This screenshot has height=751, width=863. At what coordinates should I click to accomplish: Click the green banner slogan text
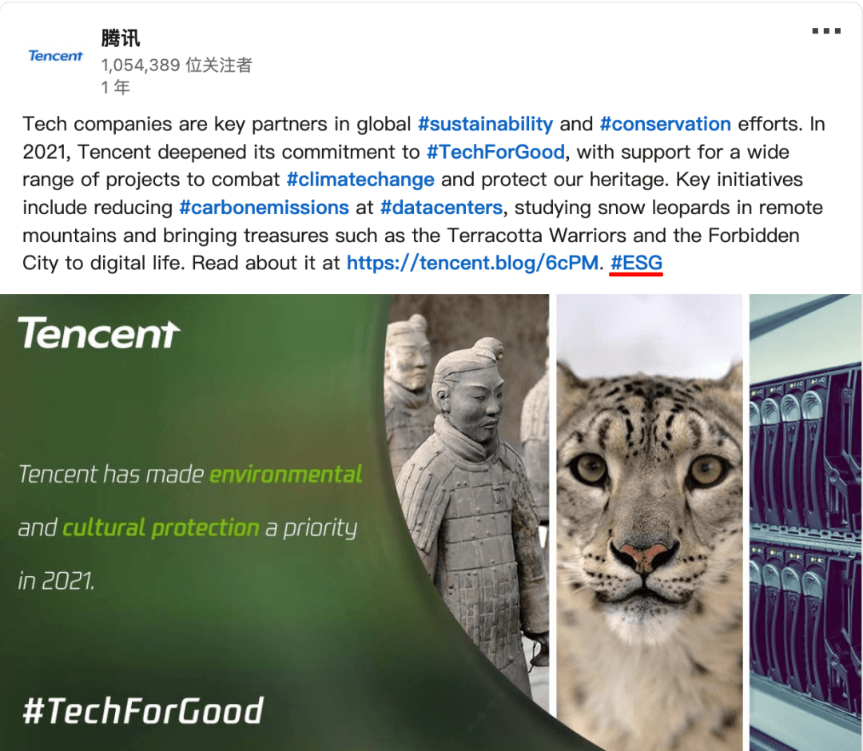[190, 527]
